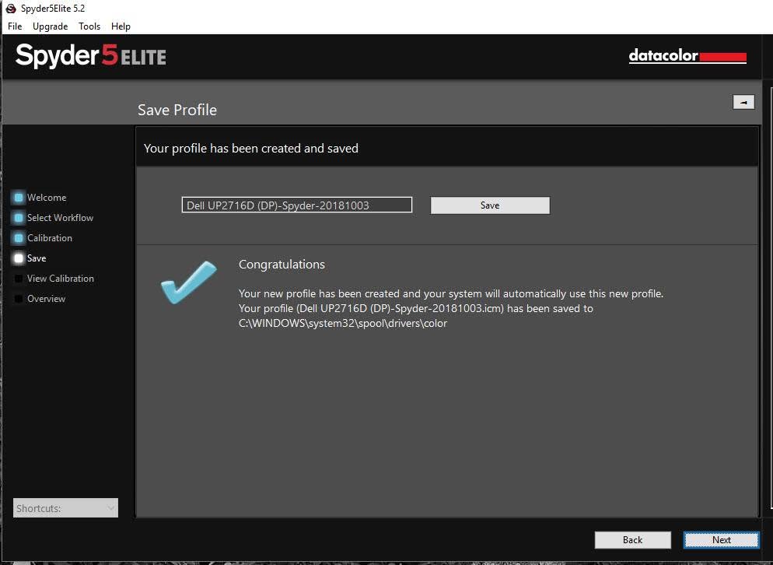
Task: Click the blue checkmark icon
Action: [x=188, y=282]
